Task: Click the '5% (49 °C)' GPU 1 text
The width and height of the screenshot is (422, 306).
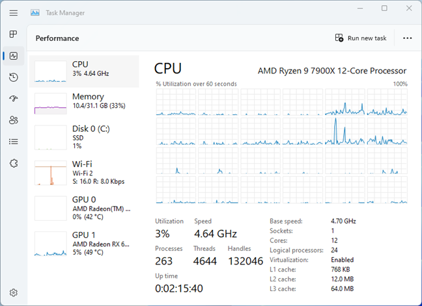Action: (88, 252)
